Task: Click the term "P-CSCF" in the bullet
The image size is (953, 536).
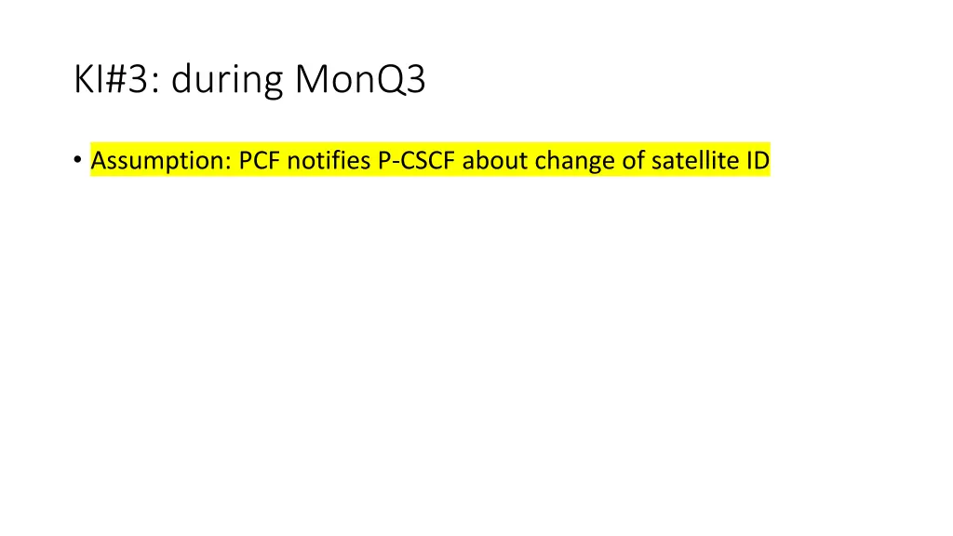Action: tap(416, 160)
